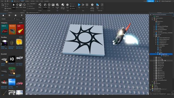Switch to the TEST ribbon tab
The height and width of the screenshot is (98, 174).
[37, 1]
